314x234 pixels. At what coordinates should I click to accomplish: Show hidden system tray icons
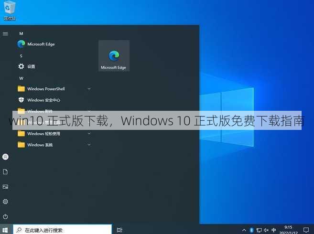pyautogui.click(x=244, y=230)
